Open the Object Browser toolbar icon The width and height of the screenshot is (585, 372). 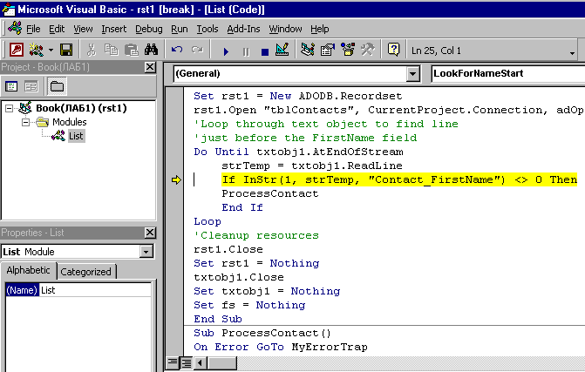tap(348, 51)
